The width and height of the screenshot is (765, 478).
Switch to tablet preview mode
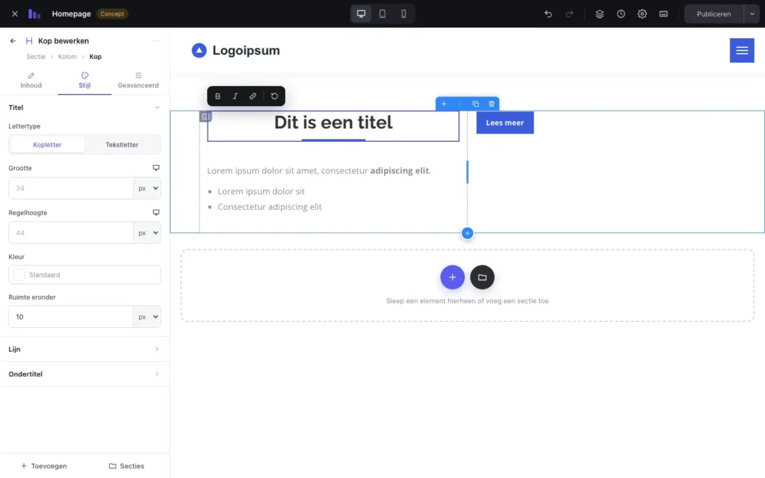(x=382, y=13)
